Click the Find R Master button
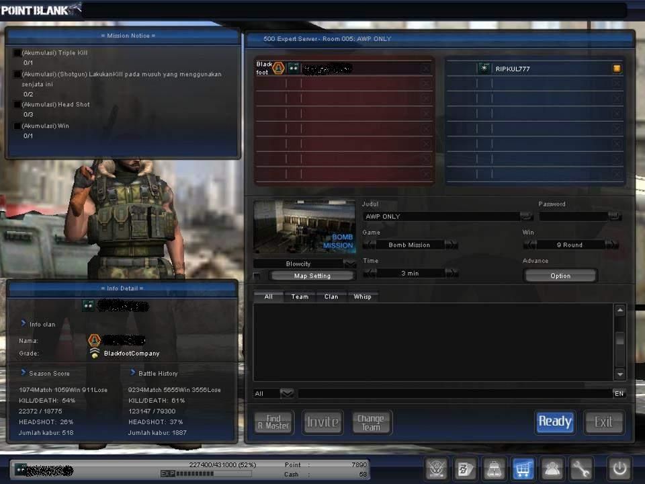Image resolution: width=645 pixels, height=484 pixels. [274, 422]
